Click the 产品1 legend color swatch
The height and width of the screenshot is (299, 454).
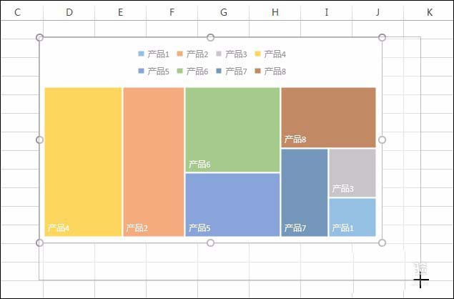(x=141, y=54)
